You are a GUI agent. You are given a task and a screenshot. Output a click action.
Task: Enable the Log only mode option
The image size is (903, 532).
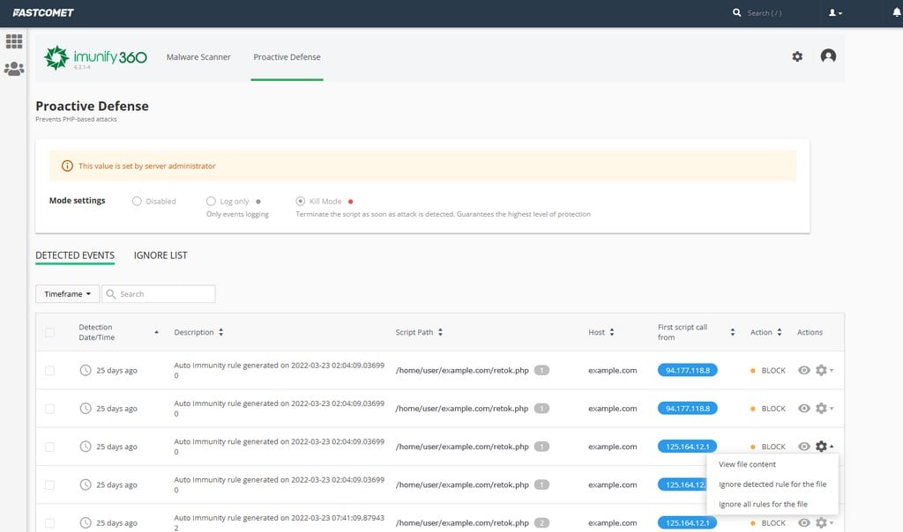coord(211,200)
